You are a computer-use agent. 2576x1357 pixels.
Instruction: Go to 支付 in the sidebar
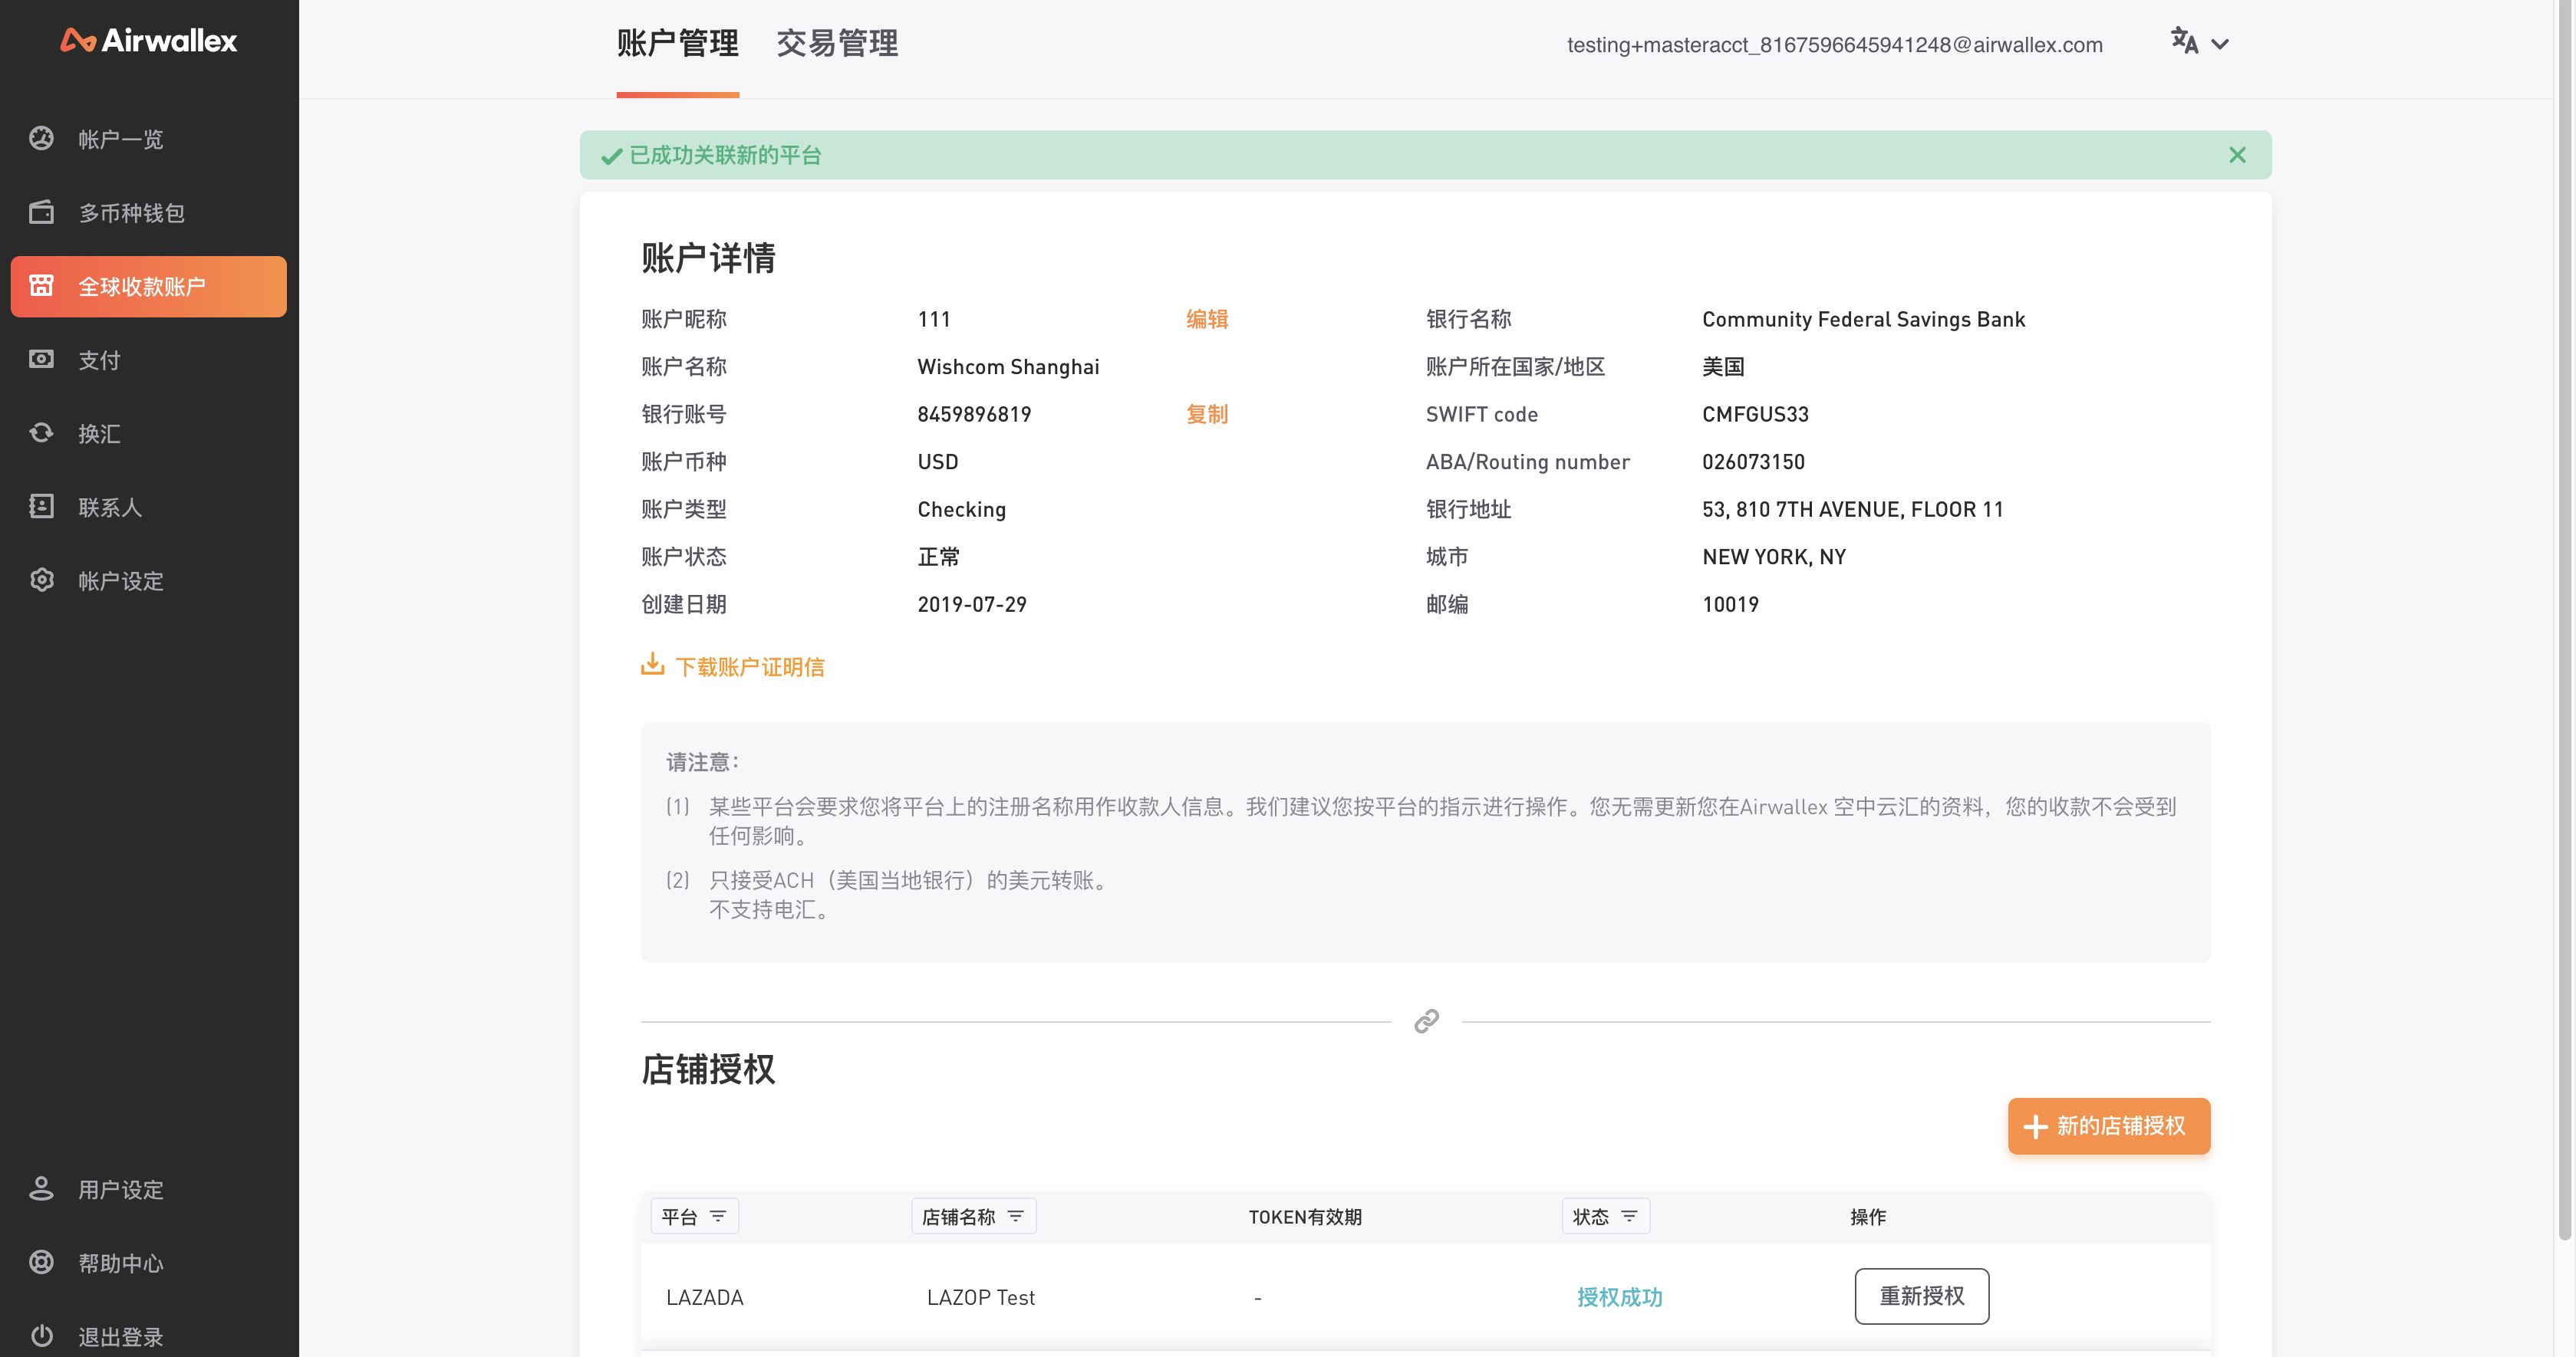pos(149,360)
